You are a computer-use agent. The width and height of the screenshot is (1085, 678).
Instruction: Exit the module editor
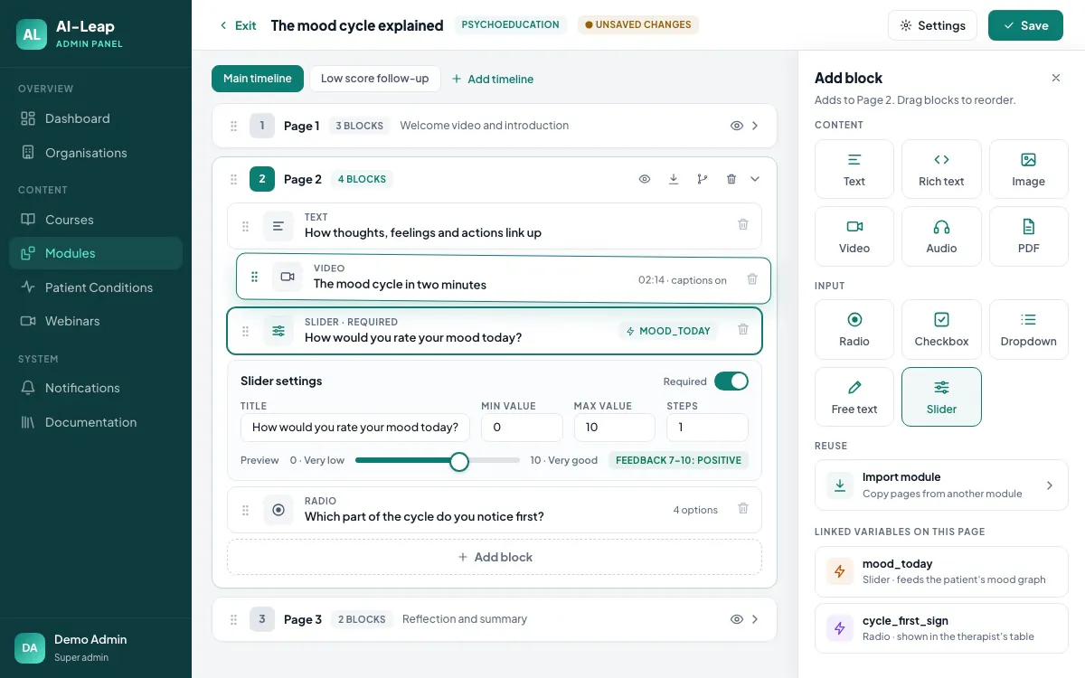pyautogui.click(x=238, y=25)
